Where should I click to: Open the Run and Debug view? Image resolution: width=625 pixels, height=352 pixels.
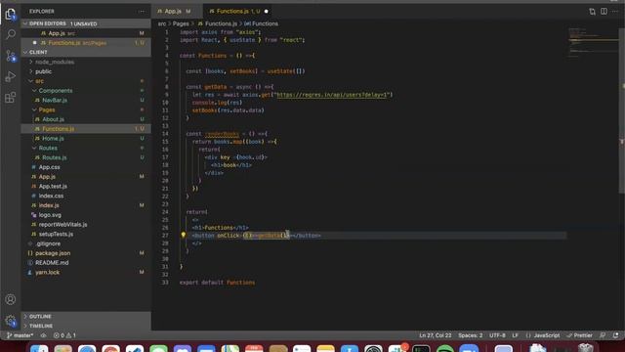pyautogui.click(x=11, y=76)
